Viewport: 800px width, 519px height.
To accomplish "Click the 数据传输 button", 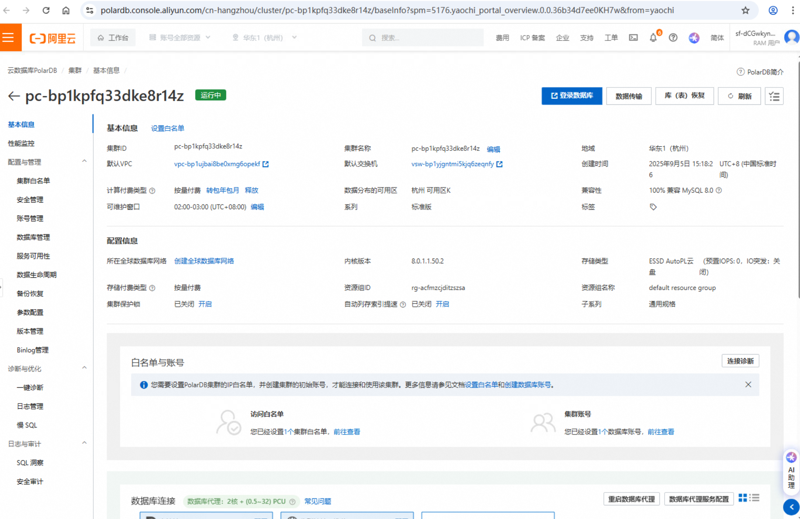I will coord(628,96).
